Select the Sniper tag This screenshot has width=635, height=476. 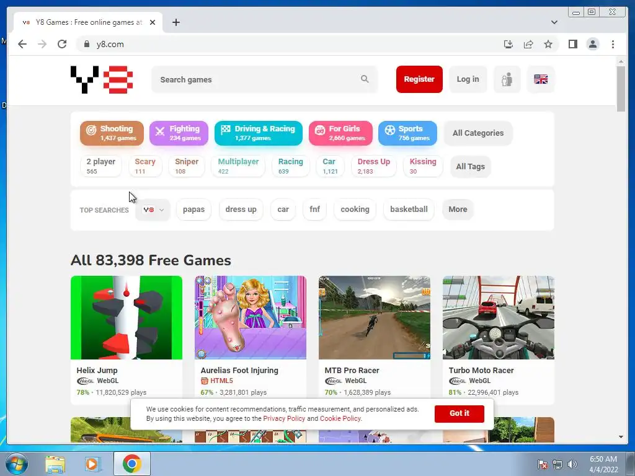[186, 166]
